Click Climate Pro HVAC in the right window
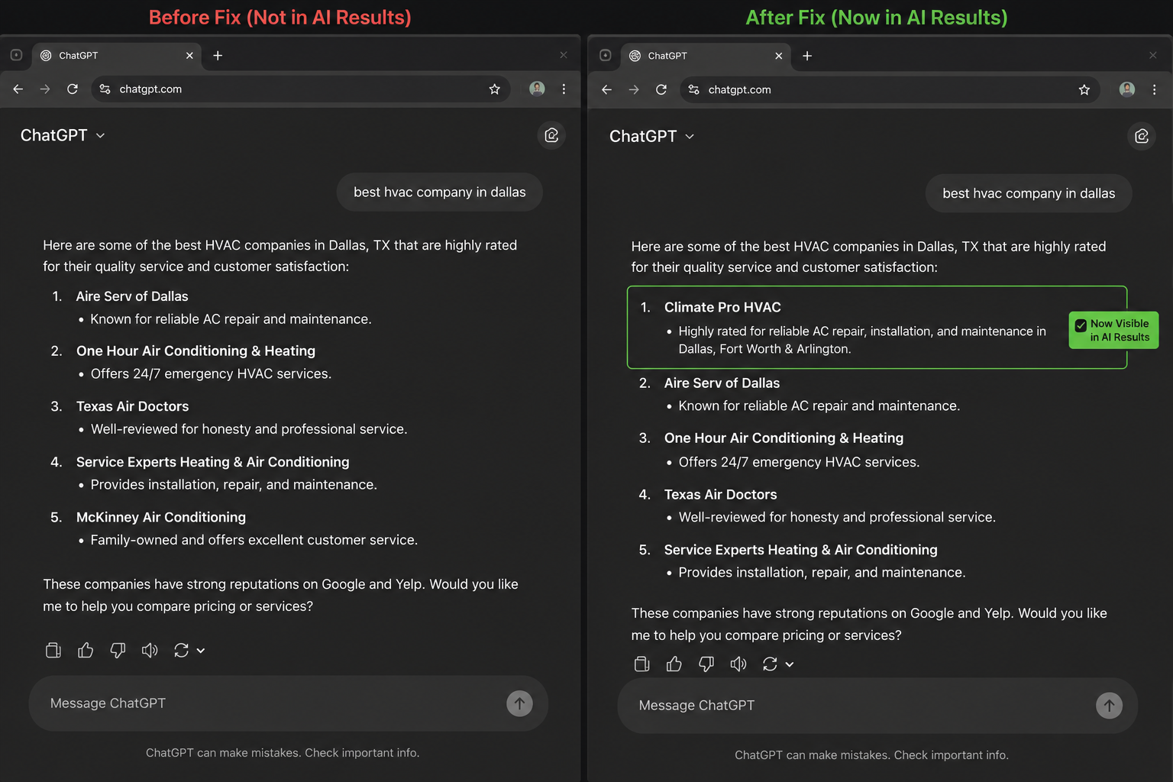1173x782 pixels. 722,307
